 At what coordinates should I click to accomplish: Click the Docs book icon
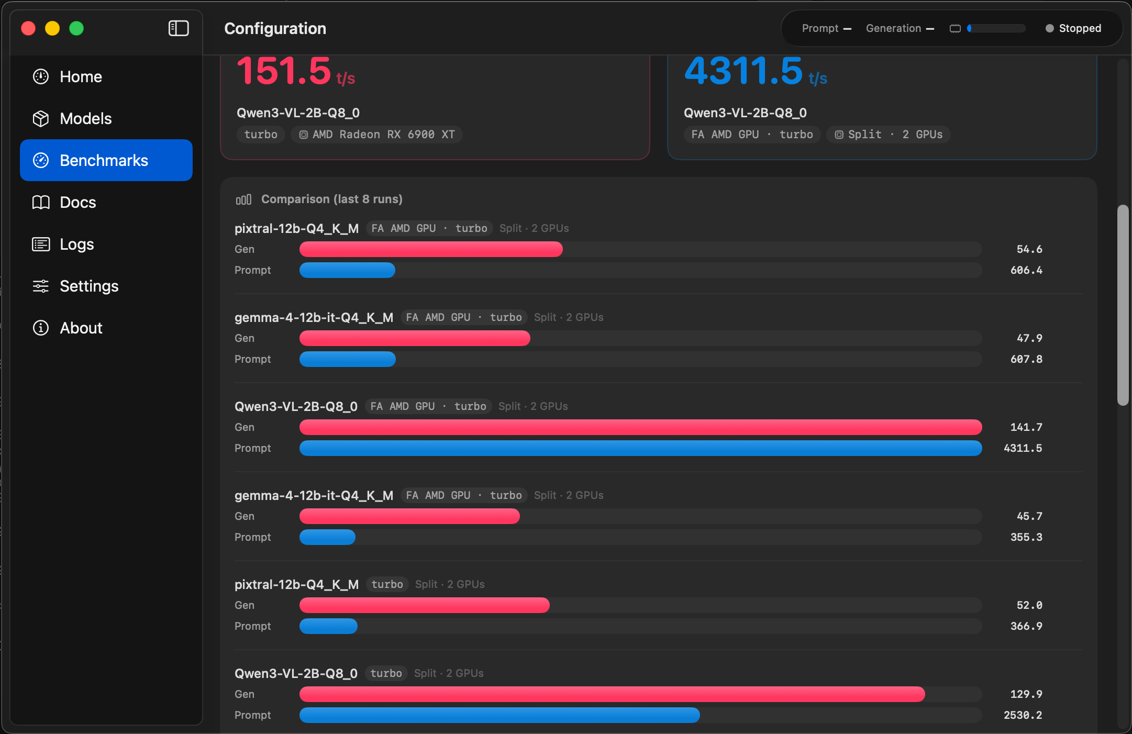click(x=41, y=202)
